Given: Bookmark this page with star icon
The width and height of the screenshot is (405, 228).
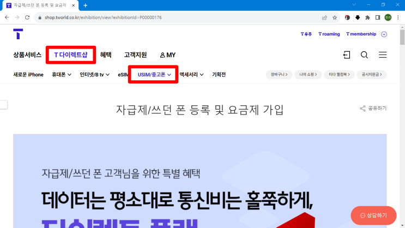Looking at the screenshot, I should (335, 17).
